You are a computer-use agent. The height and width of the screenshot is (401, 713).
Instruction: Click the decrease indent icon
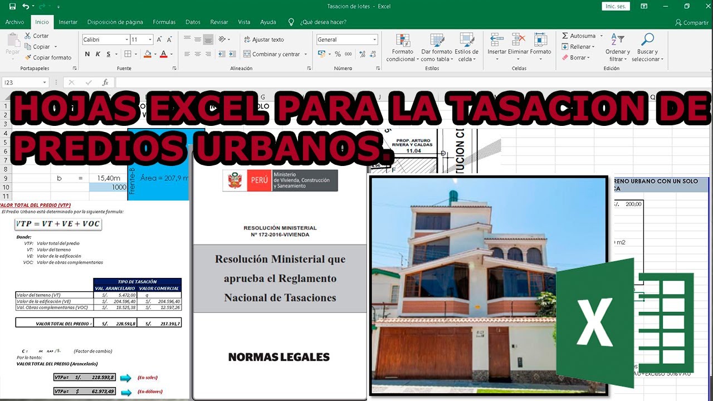pyautogui.click(x=221, y=54)
